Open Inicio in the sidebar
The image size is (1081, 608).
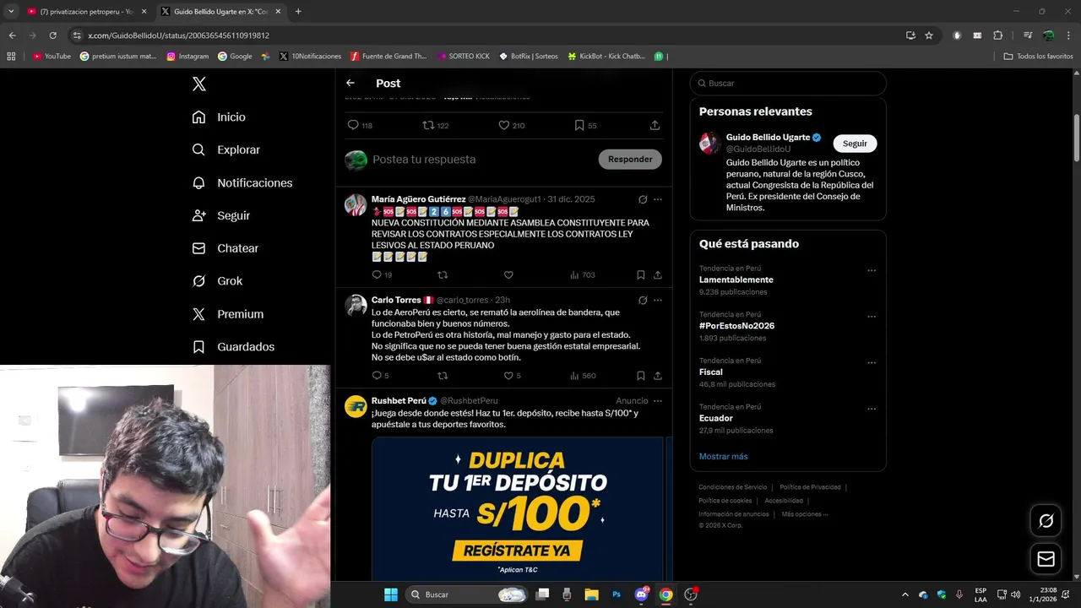pyautogui.click(x=219, y=117)
